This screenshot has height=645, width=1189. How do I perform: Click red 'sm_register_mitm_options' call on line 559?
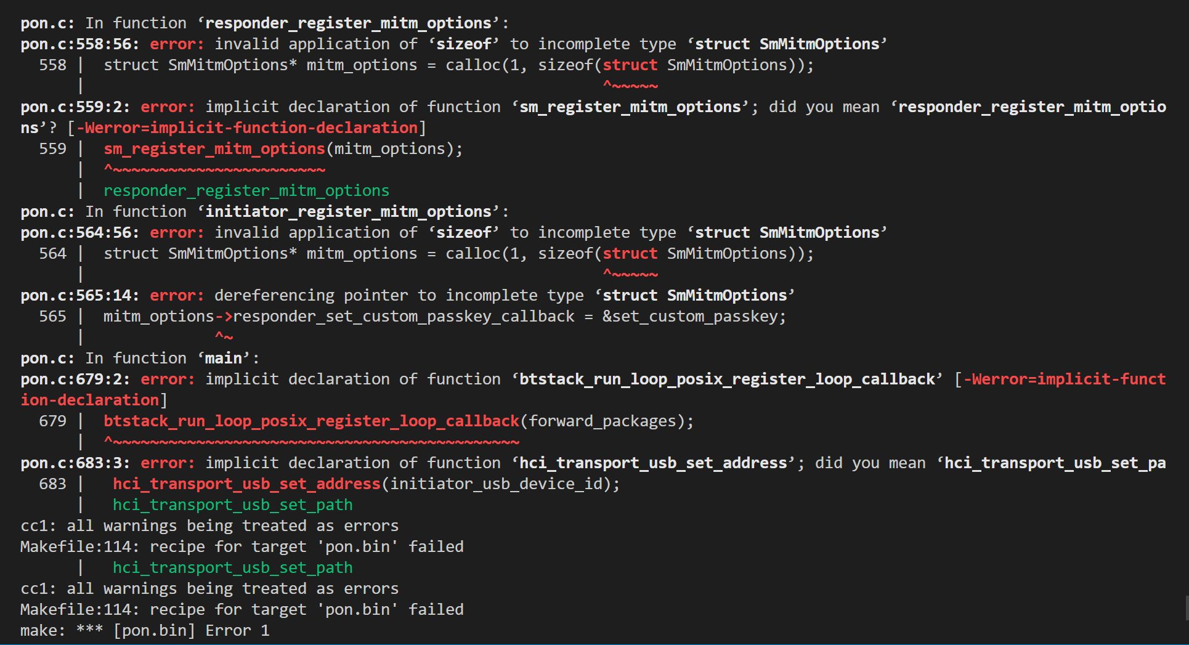214,149
